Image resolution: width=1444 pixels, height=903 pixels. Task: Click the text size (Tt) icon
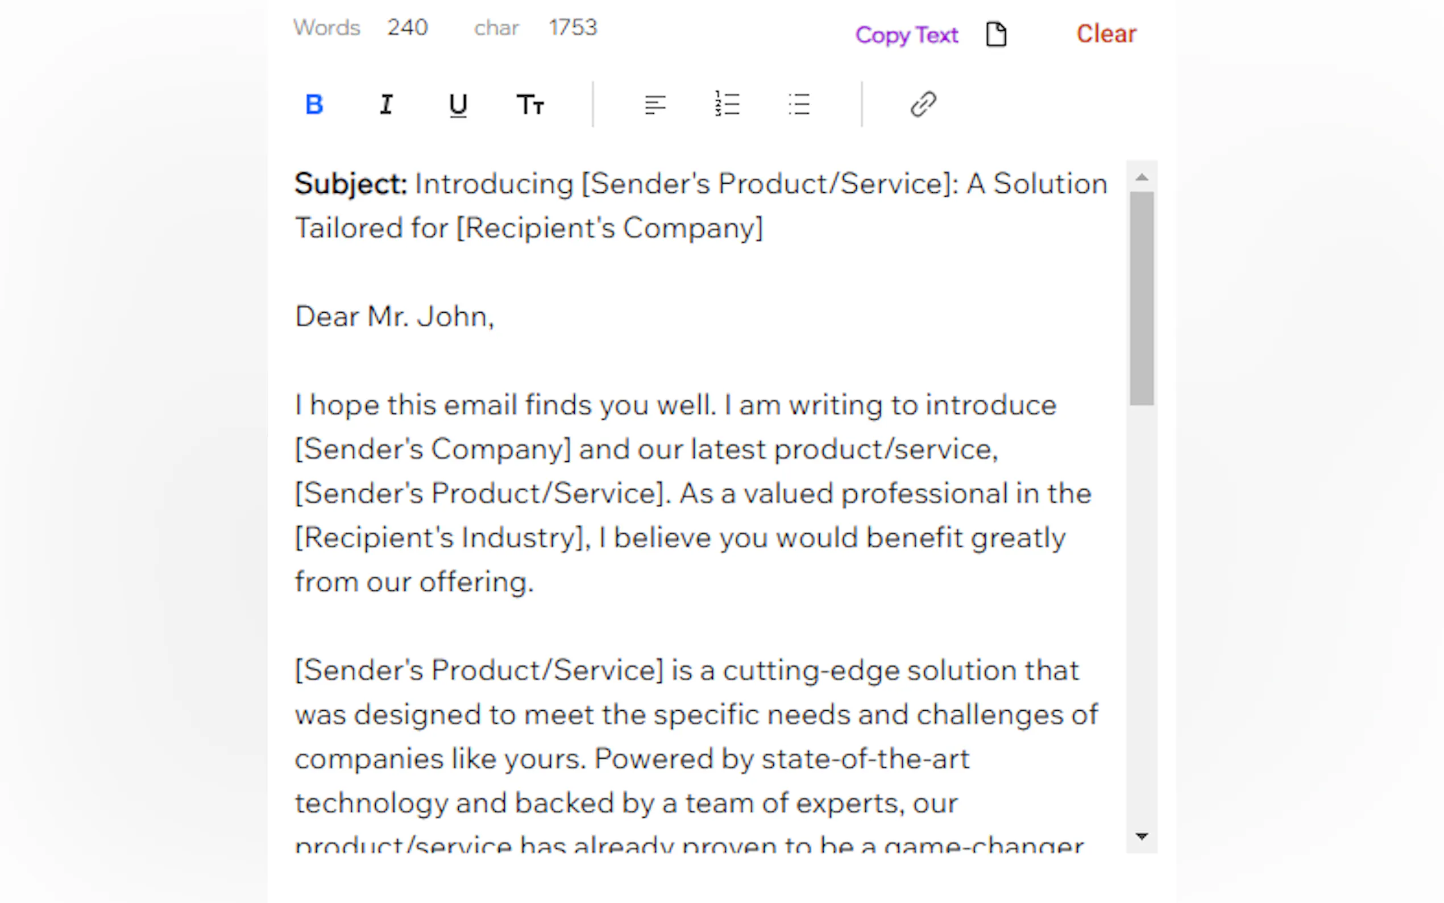tap(530, 105)
